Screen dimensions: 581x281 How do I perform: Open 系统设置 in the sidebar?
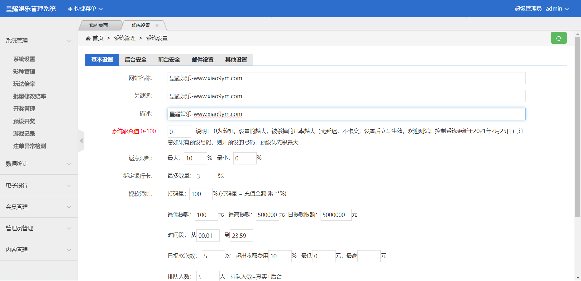[x=24, y=59]
